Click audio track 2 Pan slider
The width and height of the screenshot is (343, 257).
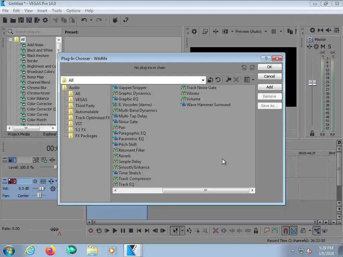coord(40,195)
